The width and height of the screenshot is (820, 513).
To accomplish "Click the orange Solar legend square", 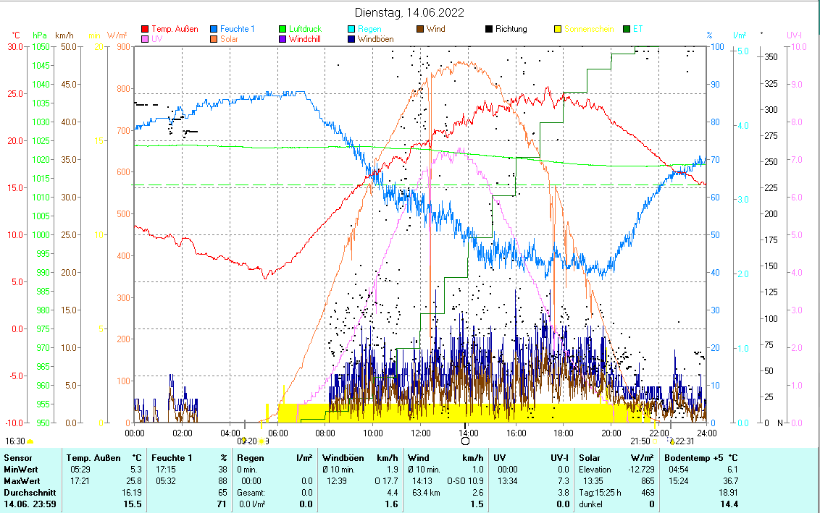I will pyautogui.click(x=214, y=39).
